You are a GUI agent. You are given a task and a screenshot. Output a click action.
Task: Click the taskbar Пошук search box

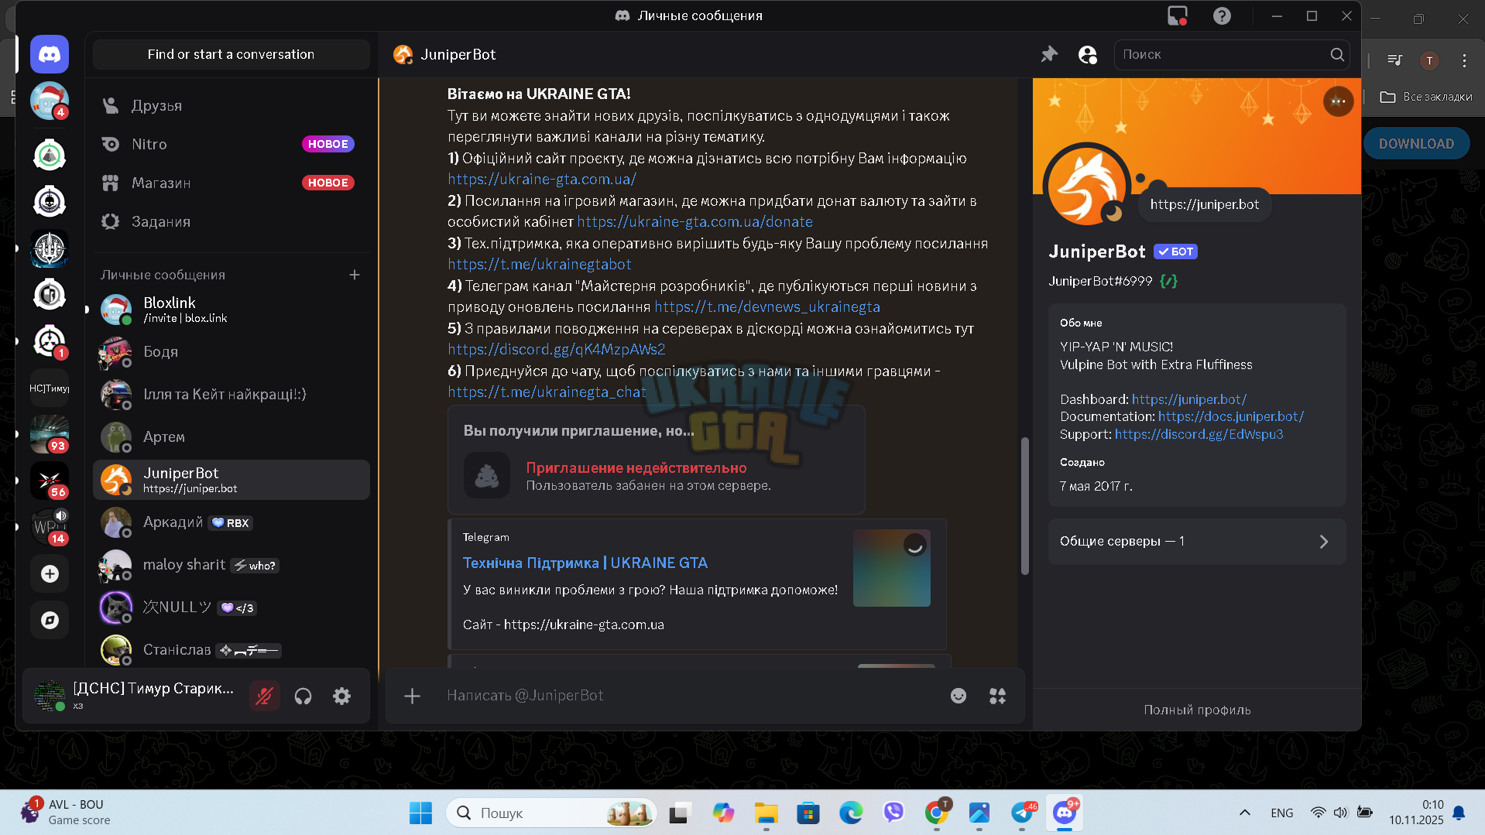pyautogui.click(x=551, y=813)
